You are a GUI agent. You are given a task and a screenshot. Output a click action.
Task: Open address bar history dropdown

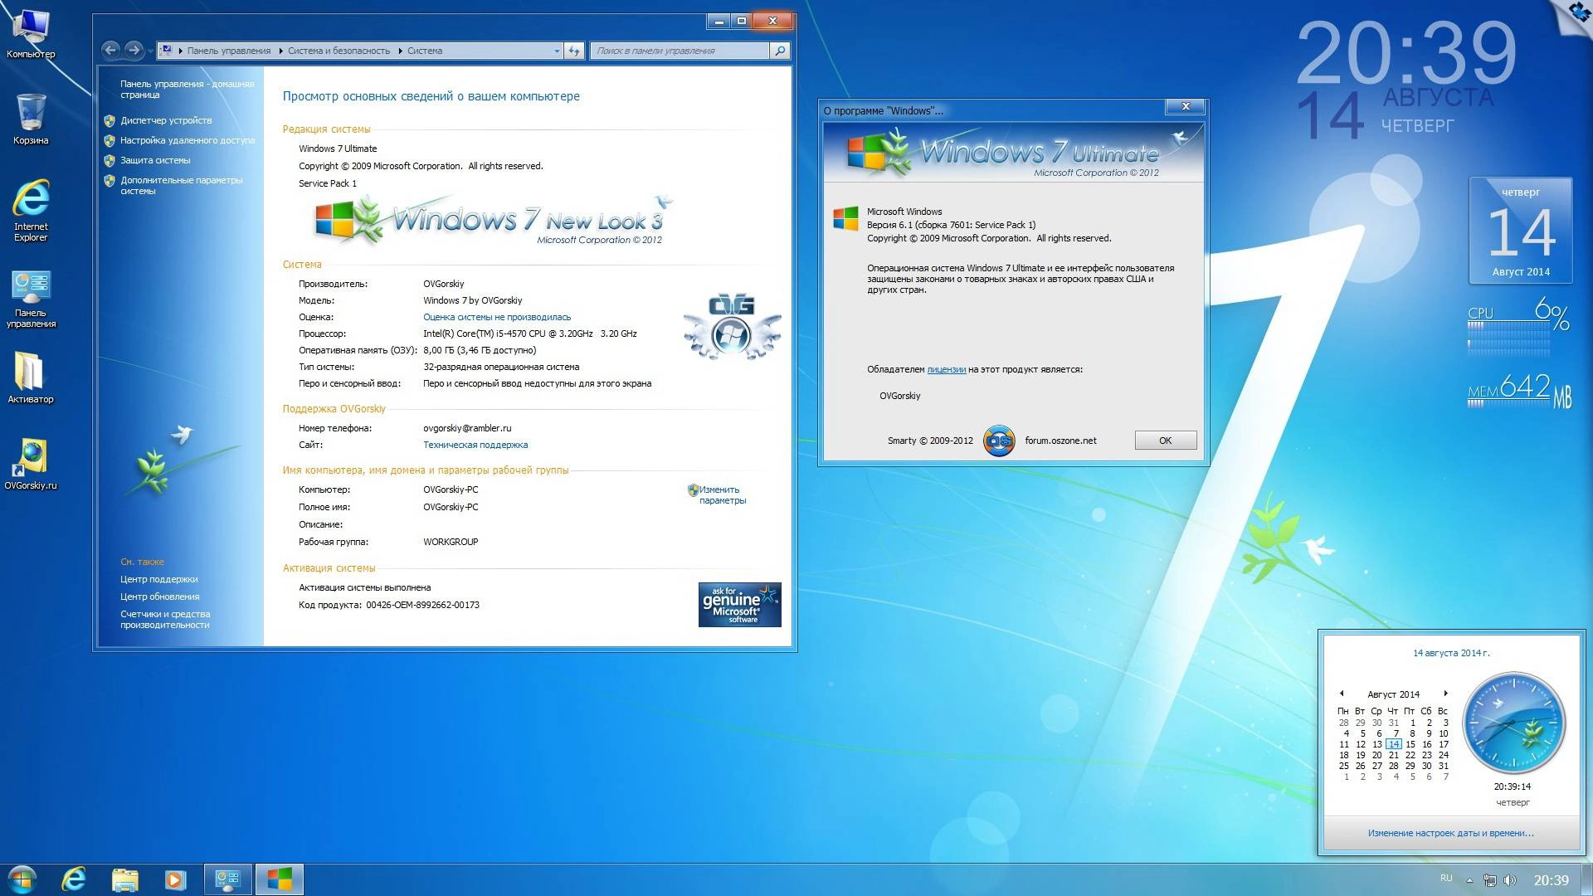tap(557, 51)
